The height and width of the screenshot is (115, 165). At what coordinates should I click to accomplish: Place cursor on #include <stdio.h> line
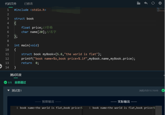[x=30, y=10]
